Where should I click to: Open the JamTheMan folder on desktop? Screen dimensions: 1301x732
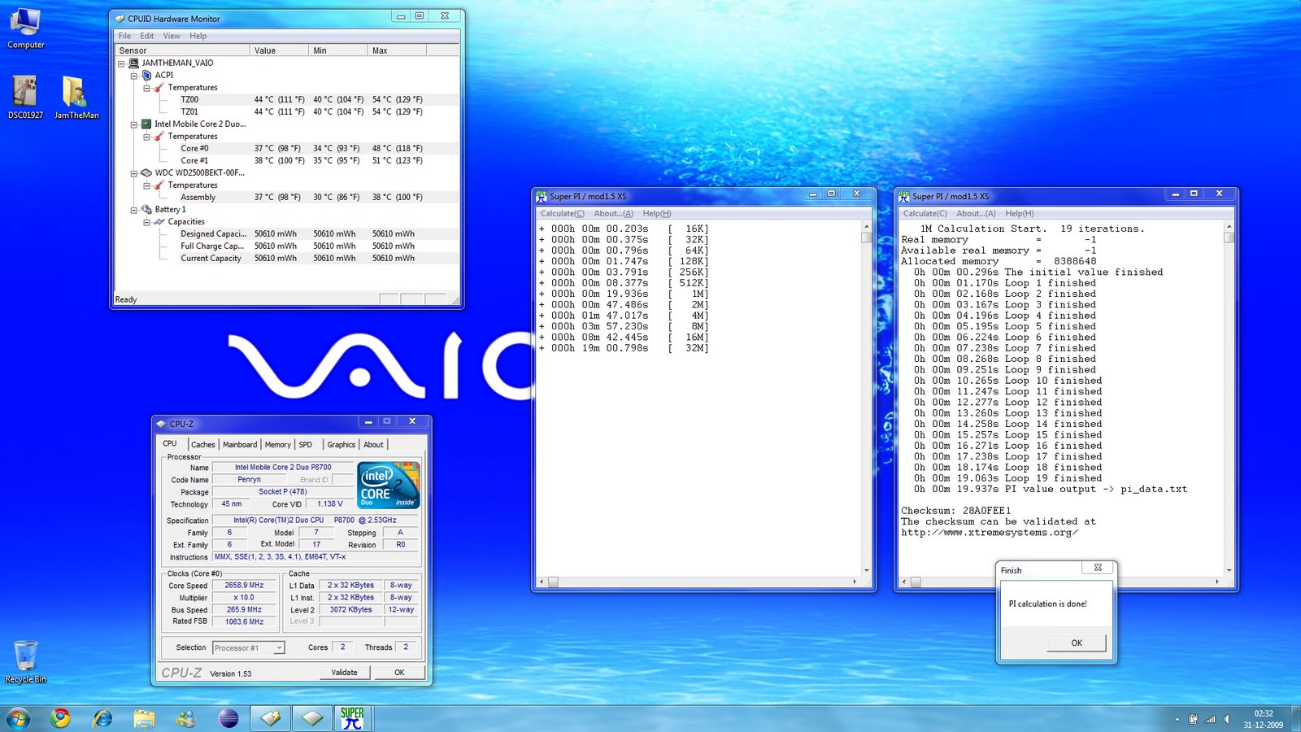pos(76,97)
